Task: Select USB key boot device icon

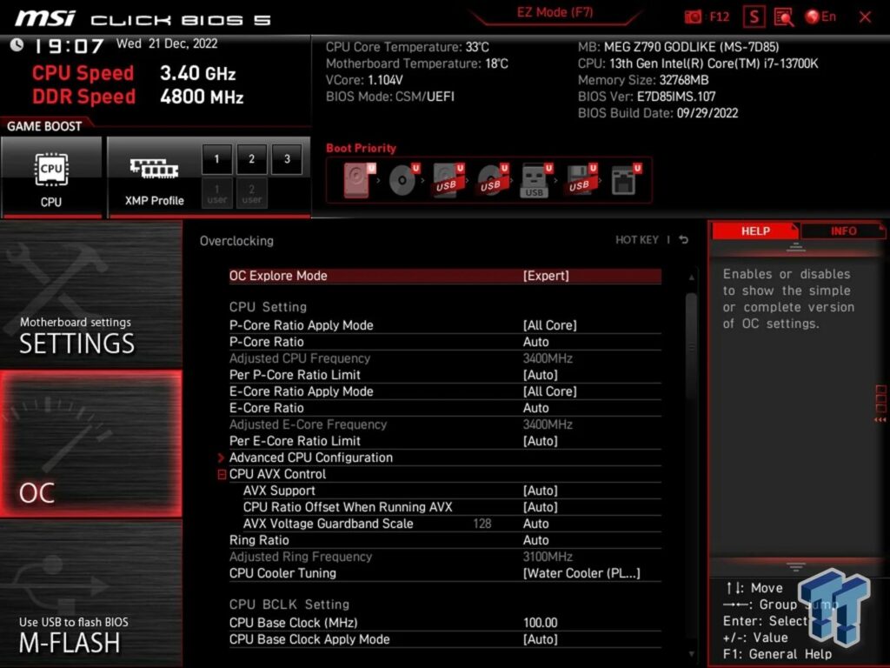Action: click(x=536, y=180)
